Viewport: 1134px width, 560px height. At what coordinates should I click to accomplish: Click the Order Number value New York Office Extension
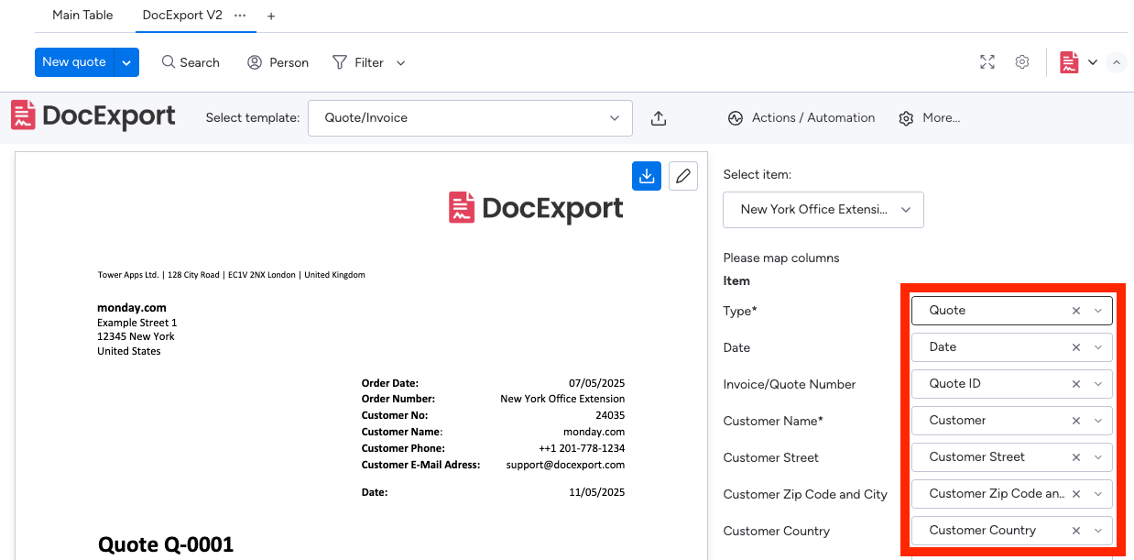[x=562, y=399]
